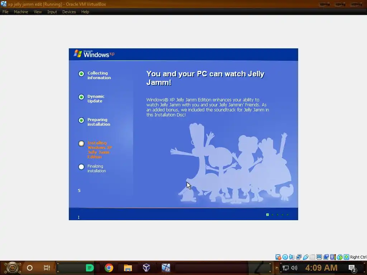Open VirtualBox cube icon in taskbar
The image size is (367, 275).
(146, 267)
